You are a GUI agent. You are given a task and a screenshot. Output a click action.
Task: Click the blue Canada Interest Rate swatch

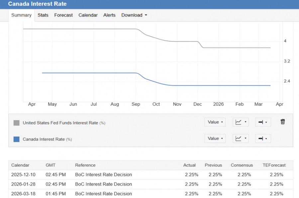[x=17, y=139]
